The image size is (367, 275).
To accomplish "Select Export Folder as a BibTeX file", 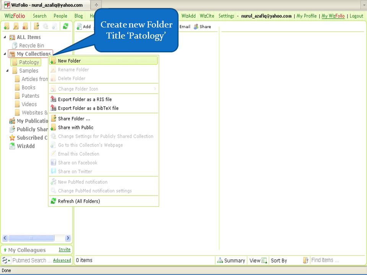I will [104, 108].
